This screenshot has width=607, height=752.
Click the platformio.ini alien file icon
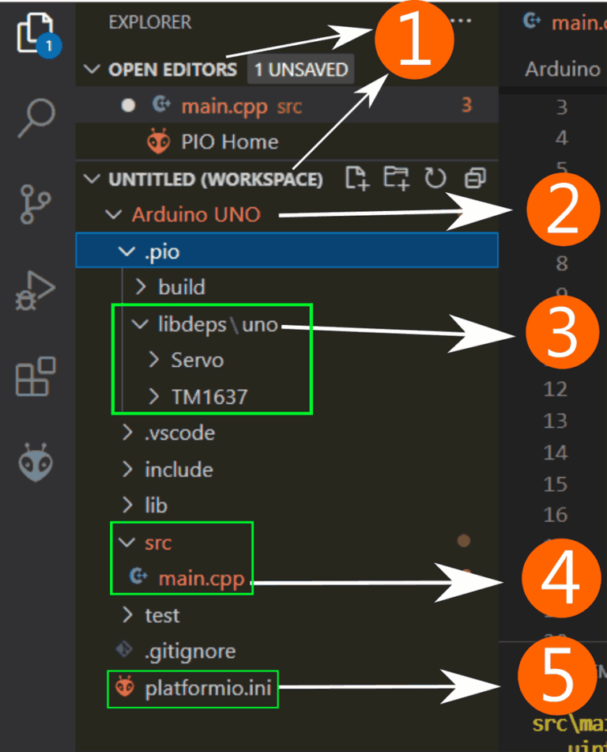125,686
